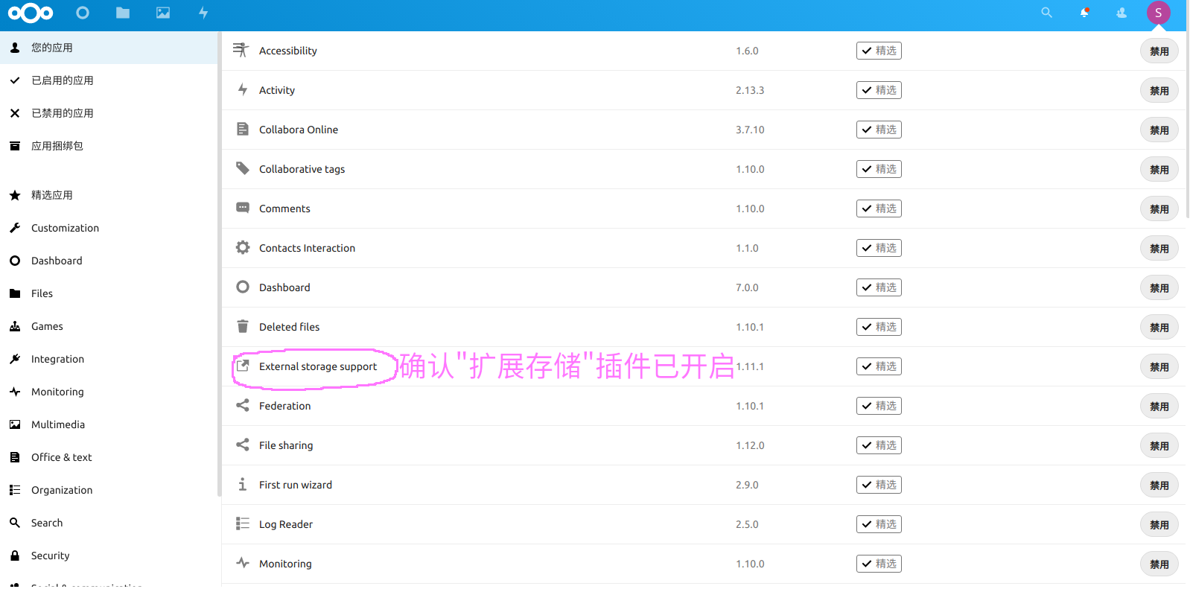This screenshot has height=589, width=1190.
Task: Click version 2.5.0 of Log Reader
Action: click(x=747, y=524)
